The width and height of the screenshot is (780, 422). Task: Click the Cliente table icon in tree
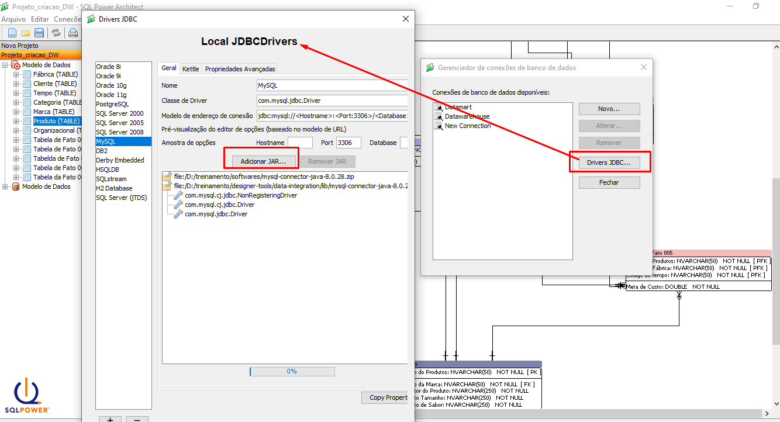26,84
